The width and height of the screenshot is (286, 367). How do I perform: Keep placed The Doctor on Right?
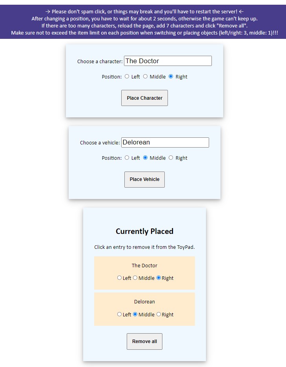click(158, 278)
